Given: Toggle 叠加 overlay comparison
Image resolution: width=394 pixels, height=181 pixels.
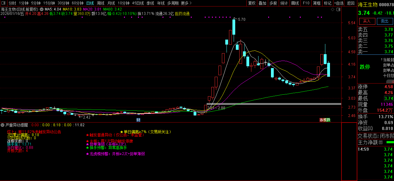Looking at the screenshot, I should (263, 3).
